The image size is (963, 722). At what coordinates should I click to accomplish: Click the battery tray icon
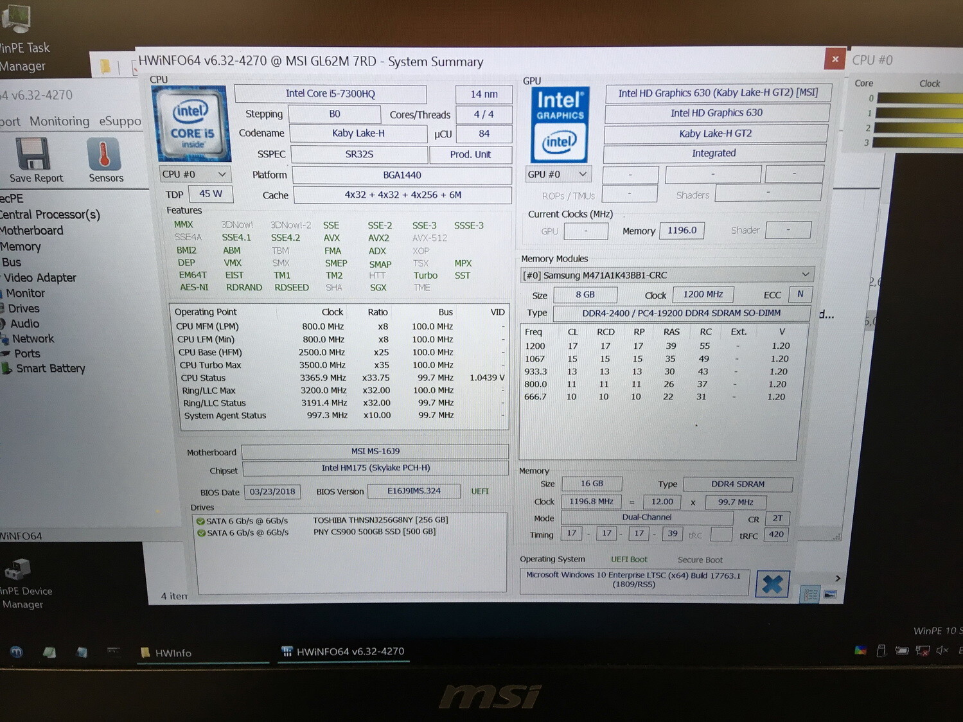pos(902,650)
